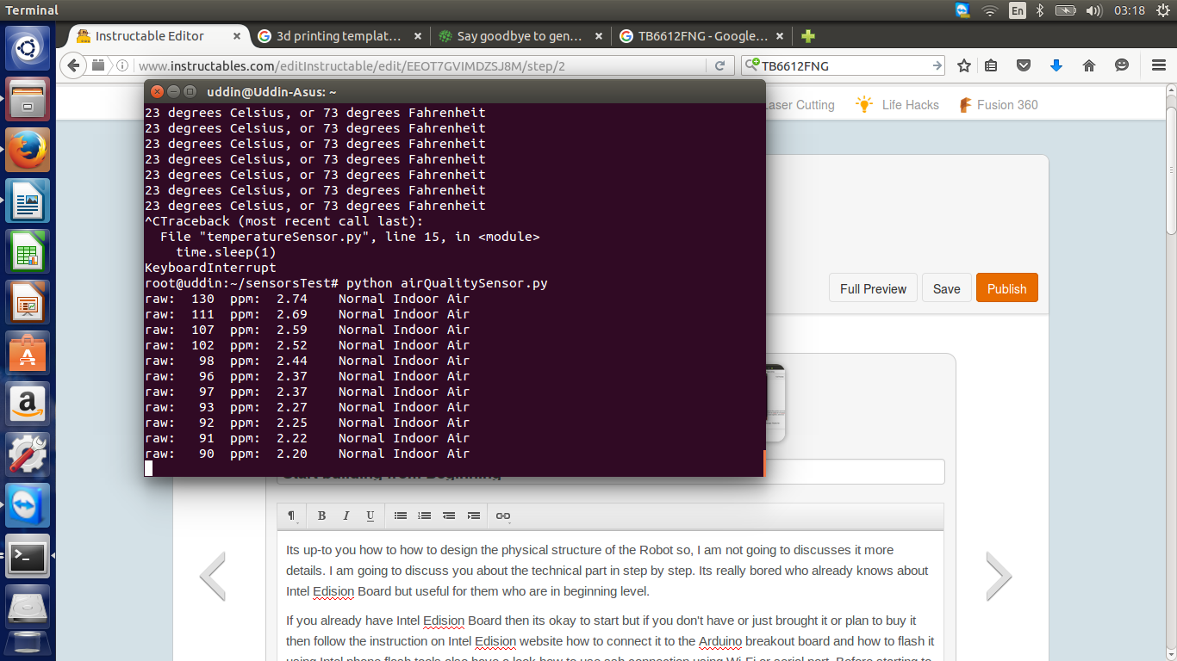This screenshot has height=661, width=1177.
Task: Publish the instructable
Action: tap(1006, 288)
